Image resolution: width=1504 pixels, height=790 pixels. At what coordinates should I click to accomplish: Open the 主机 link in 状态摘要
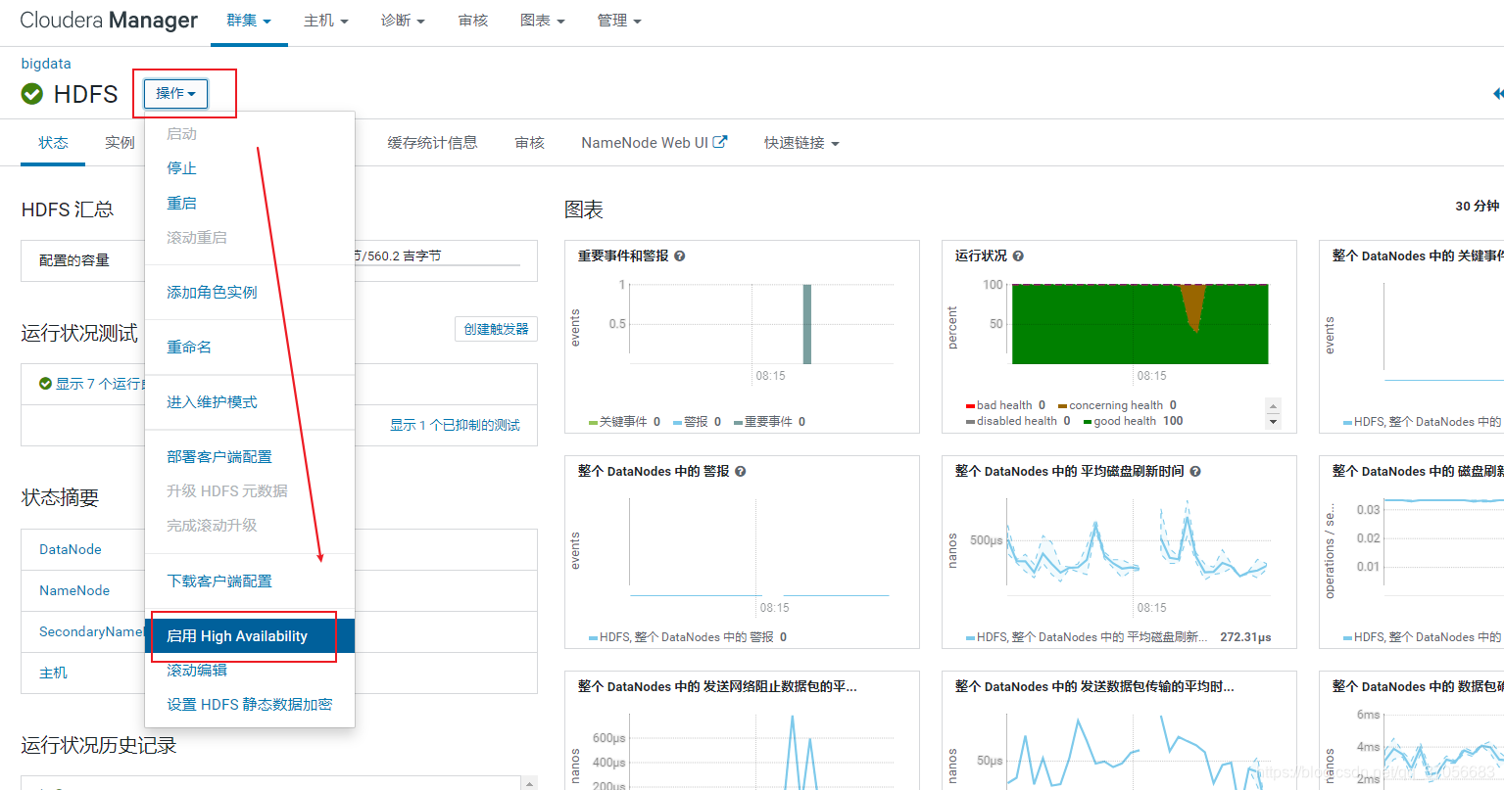point(53,673)
